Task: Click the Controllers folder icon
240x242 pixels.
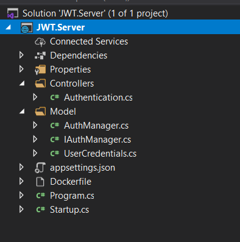Action: point(40,84)
